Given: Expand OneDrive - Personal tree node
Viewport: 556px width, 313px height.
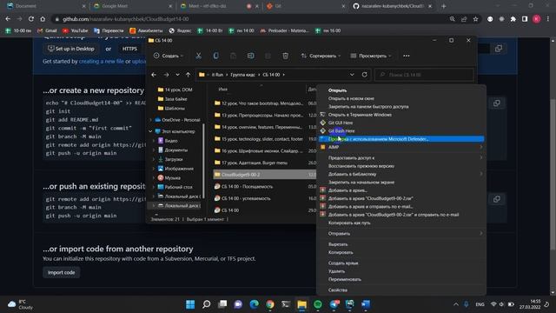Looking at the screenshot, I should [150, 120].
